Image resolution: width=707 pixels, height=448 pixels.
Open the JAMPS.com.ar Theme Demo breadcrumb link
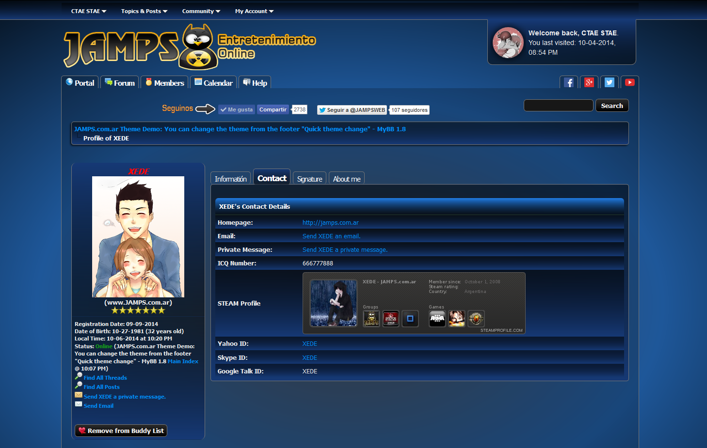(240, 129)
